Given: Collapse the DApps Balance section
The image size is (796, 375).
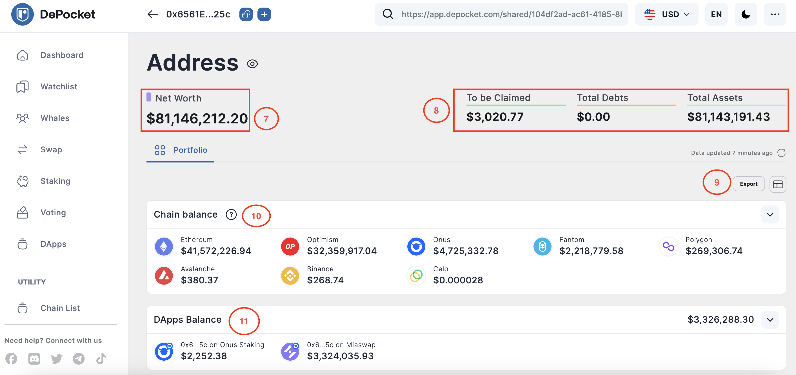Looking at the screenshot, I should pyautogui.click(x=770, y=320).
